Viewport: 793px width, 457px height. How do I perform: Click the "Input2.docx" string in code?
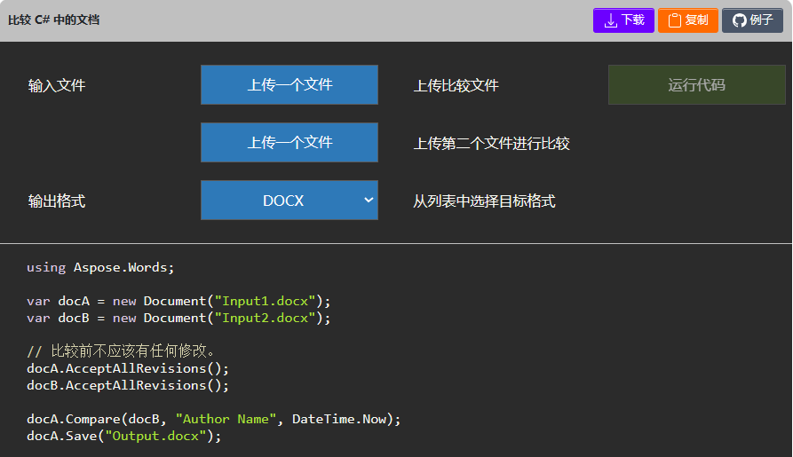point(265,318)
